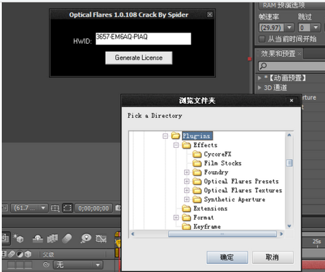Toggle mask and shape path visibility icon

[68, 208]
